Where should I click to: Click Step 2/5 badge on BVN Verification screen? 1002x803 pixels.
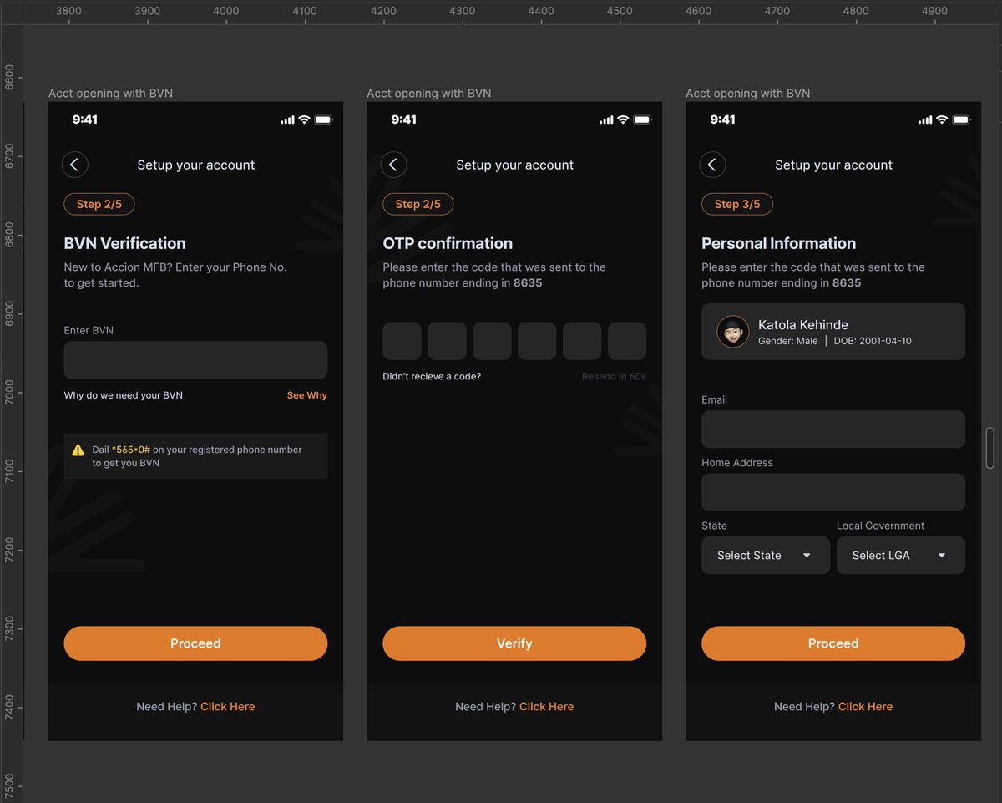(99, 204)
